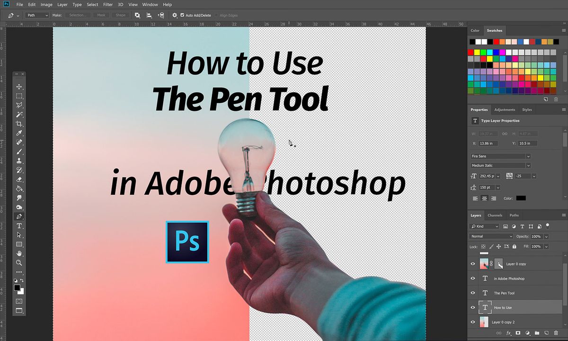Select the Pen tool in toolbox
568x341 pixels.
[x=19, y=216]
